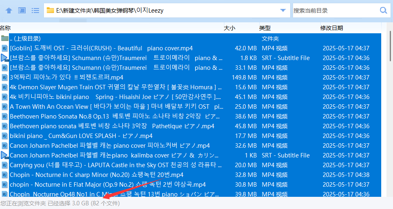The width and height of the screenshot is (393, 209).
Task: Sort files by 修改日期 column header
Action: [331, 28]
